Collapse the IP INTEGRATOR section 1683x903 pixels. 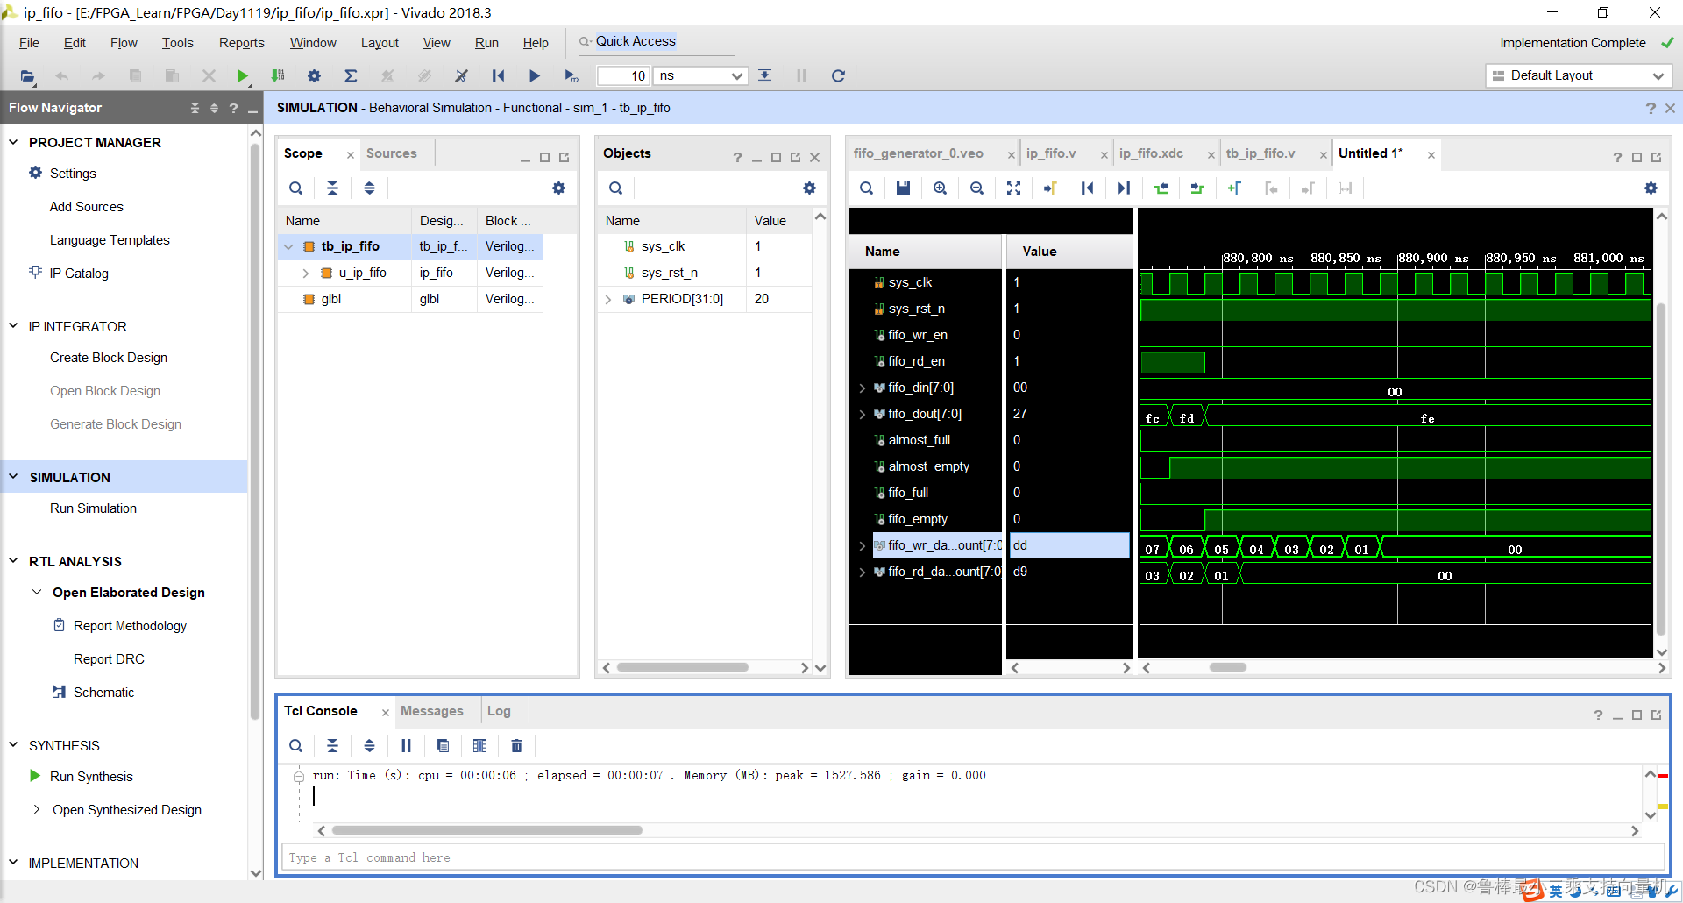pyautogui.click(x=13, y=326)
